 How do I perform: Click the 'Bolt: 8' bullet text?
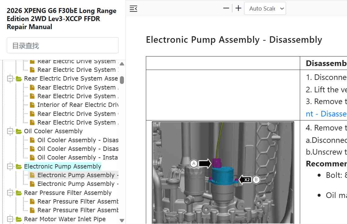pos(336,175)
